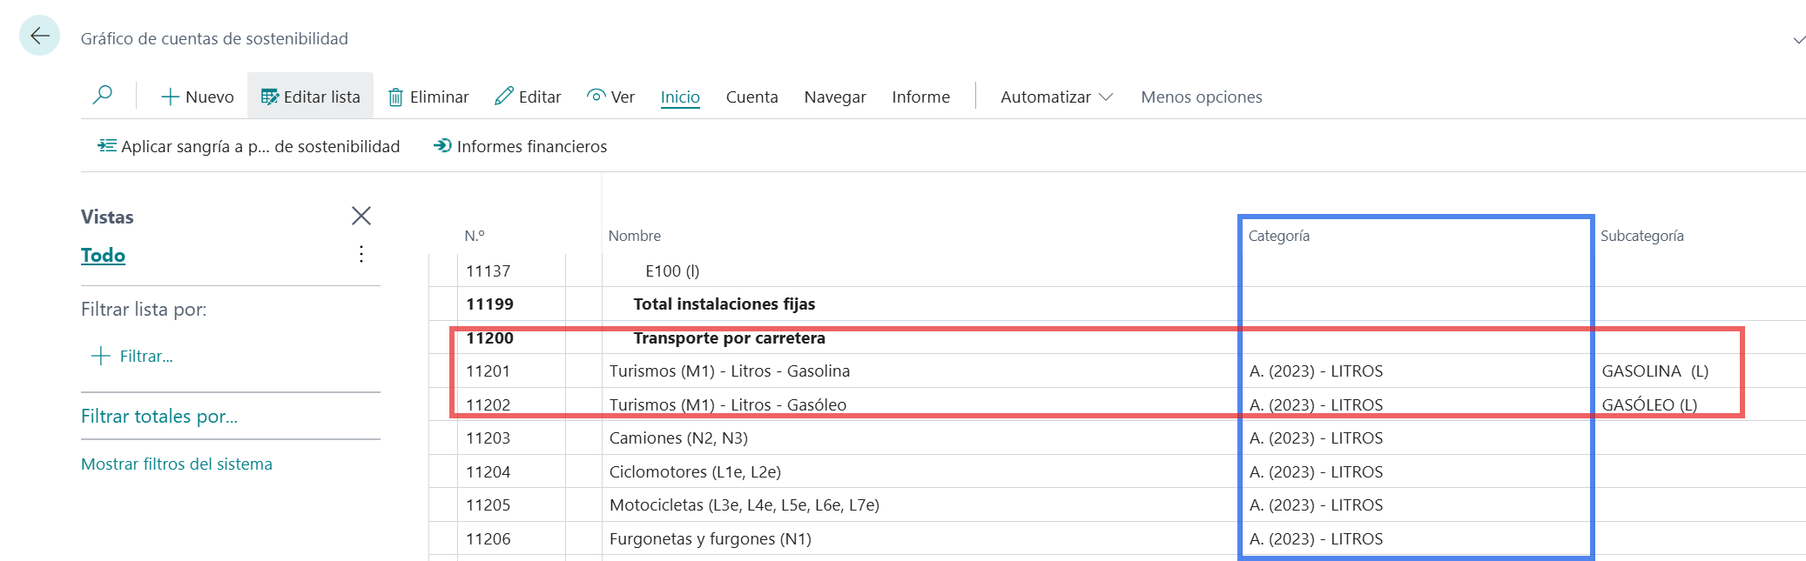Select account number 11204
The width and height of the screenshot is (1806, 561).
(x=489, y=471)
